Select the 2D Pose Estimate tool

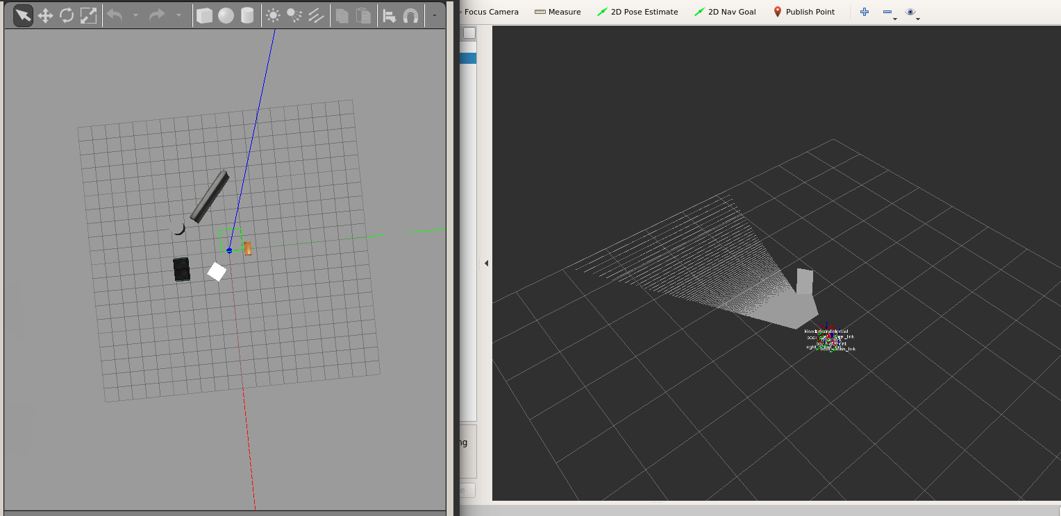coord(637,12)
